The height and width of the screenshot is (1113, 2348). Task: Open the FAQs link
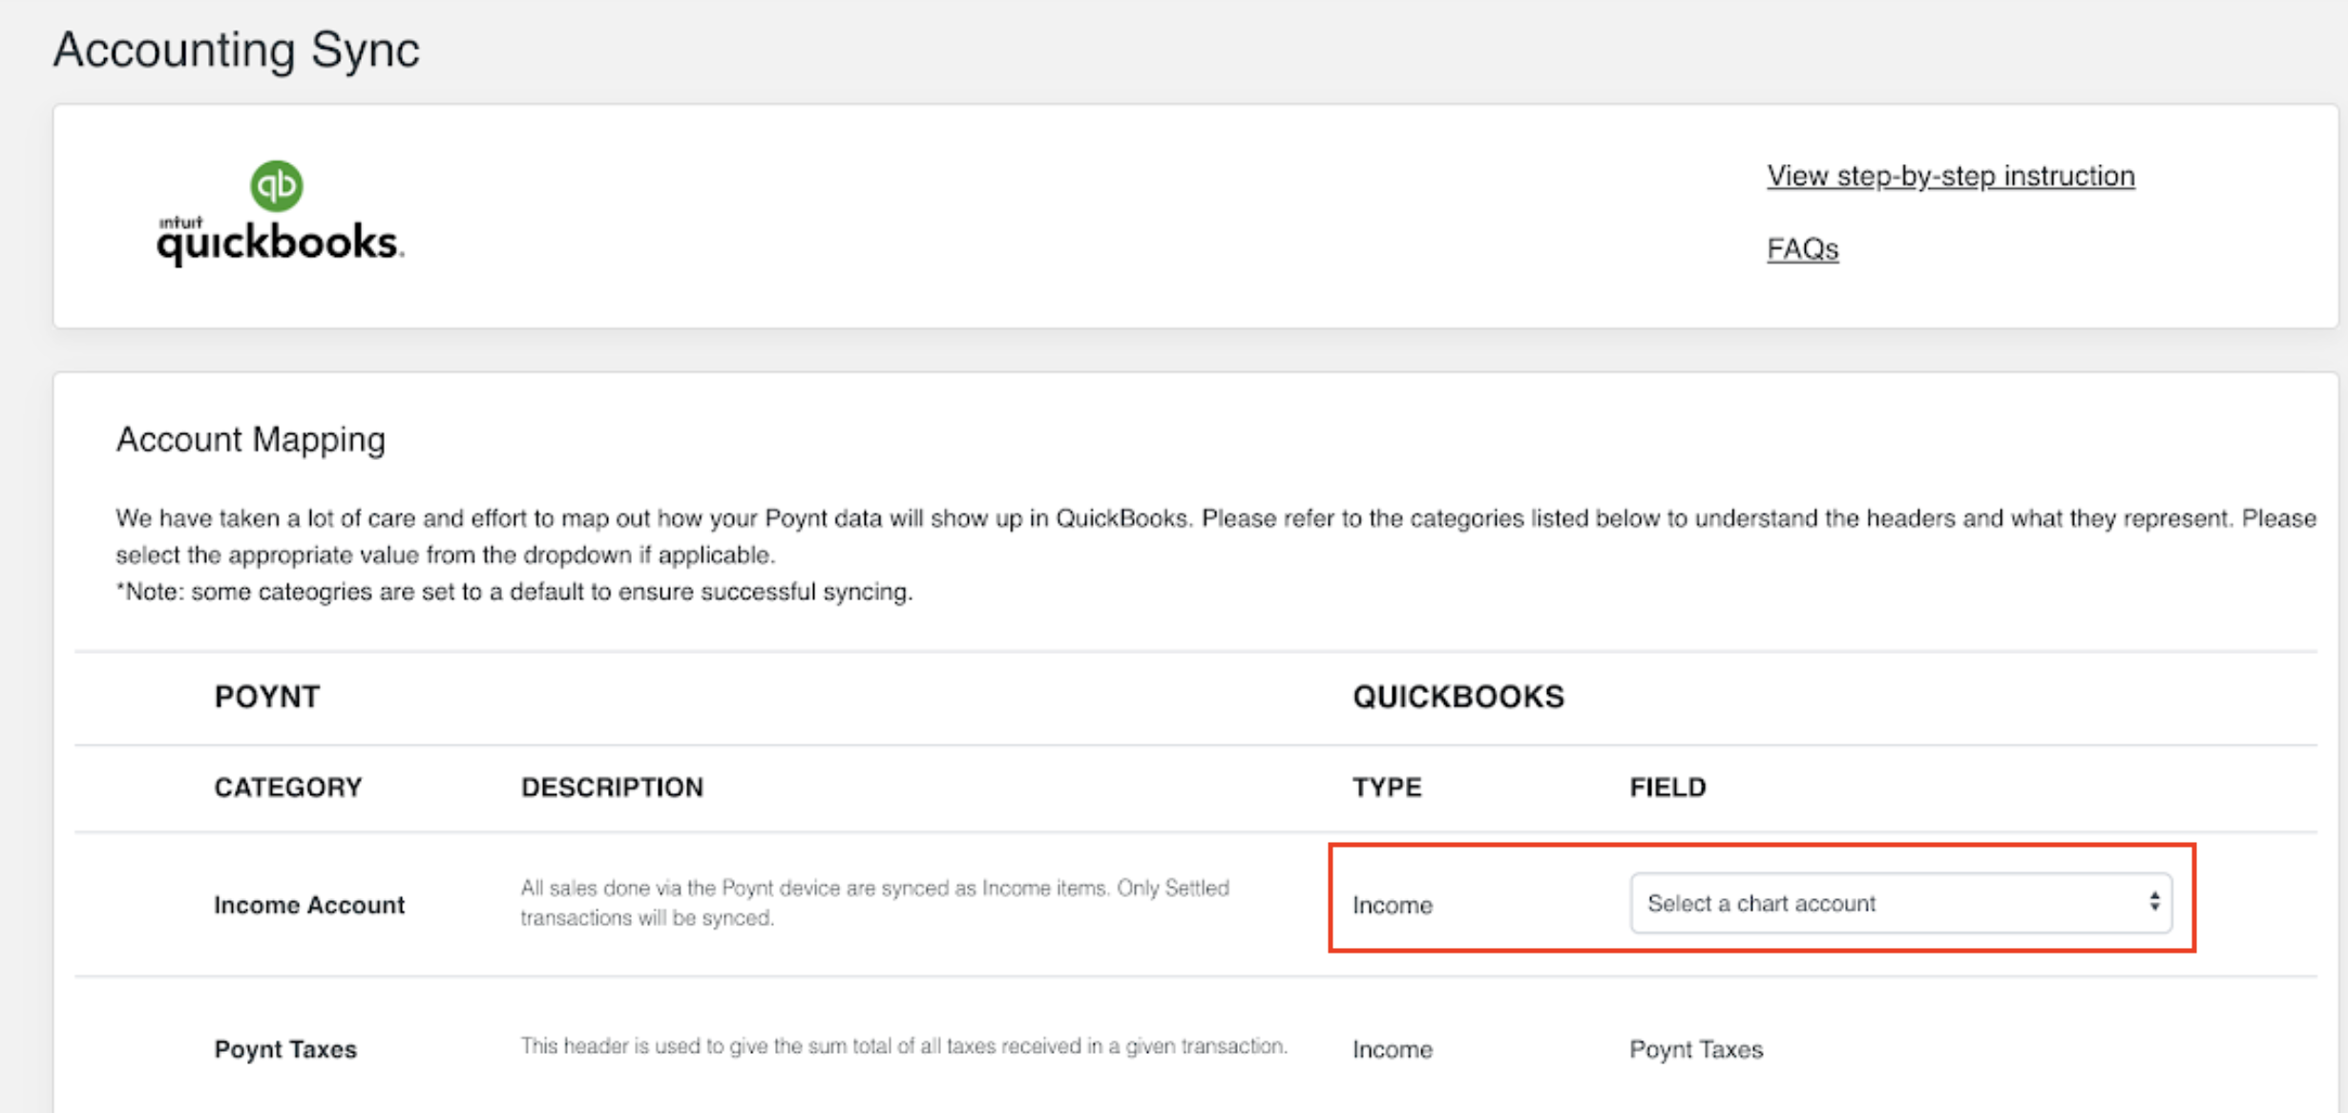[1802, 249]
